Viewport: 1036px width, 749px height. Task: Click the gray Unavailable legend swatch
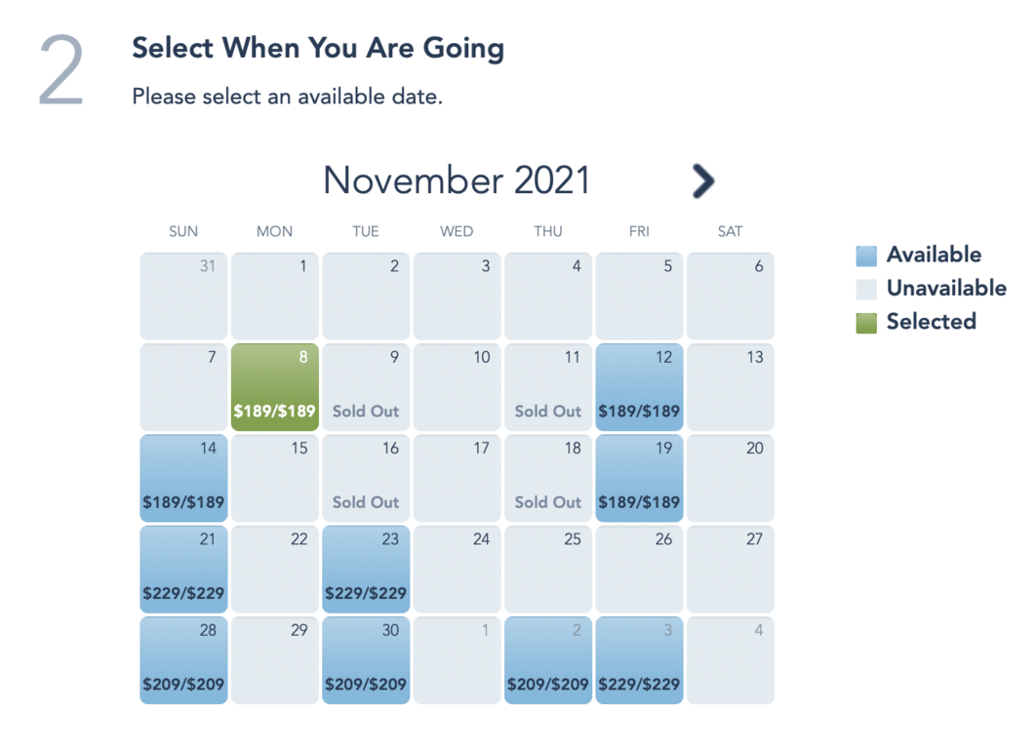coord(866,289)
